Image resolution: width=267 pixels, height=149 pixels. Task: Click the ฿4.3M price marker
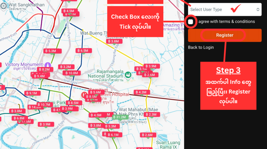142,92
